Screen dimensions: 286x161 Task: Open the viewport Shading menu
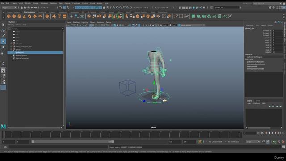click(x=76, y=22)
